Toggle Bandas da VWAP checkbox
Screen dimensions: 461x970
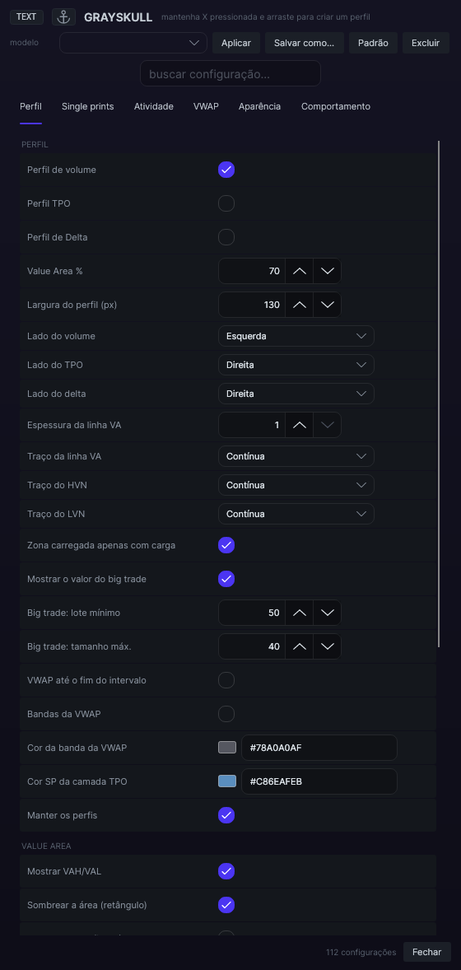pyautogui.click(x=226, y=714)
